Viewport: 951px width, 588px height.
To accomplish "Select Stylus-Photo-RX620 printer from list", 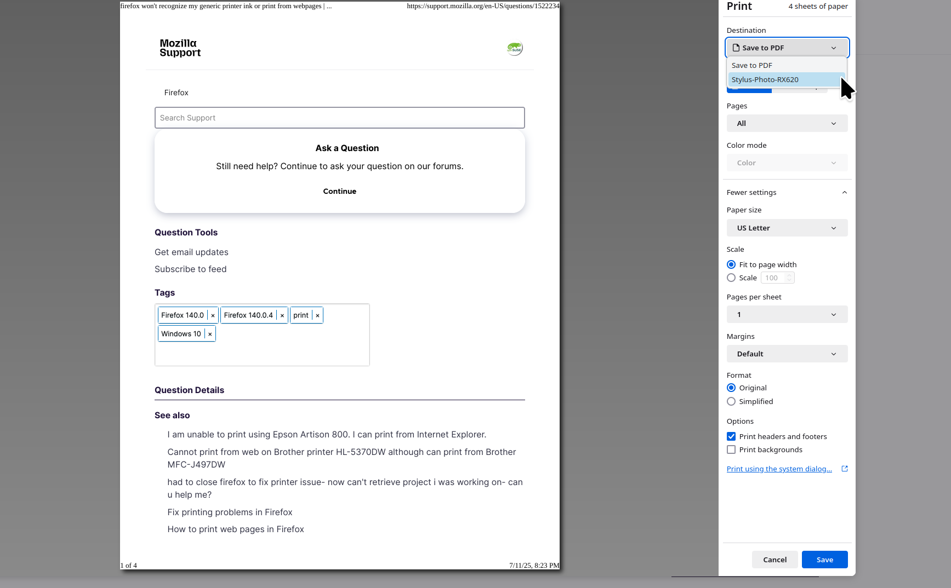I will pos(787,79).
